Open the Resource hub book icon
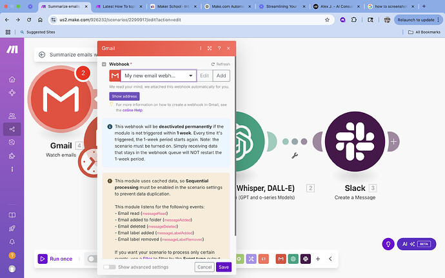This screenshot has height=278, width=445. [x=12, y=215]
